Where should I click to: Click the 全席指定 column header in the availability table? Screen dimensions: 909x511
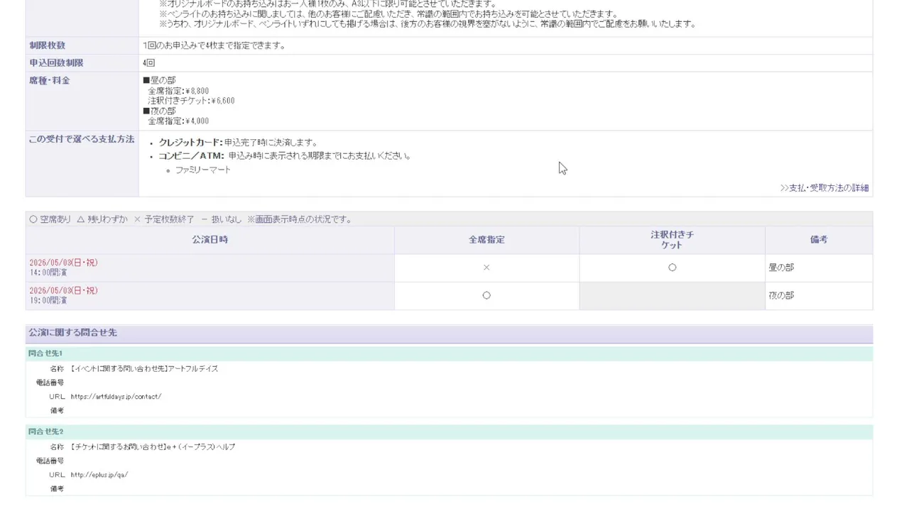[486, 240]
